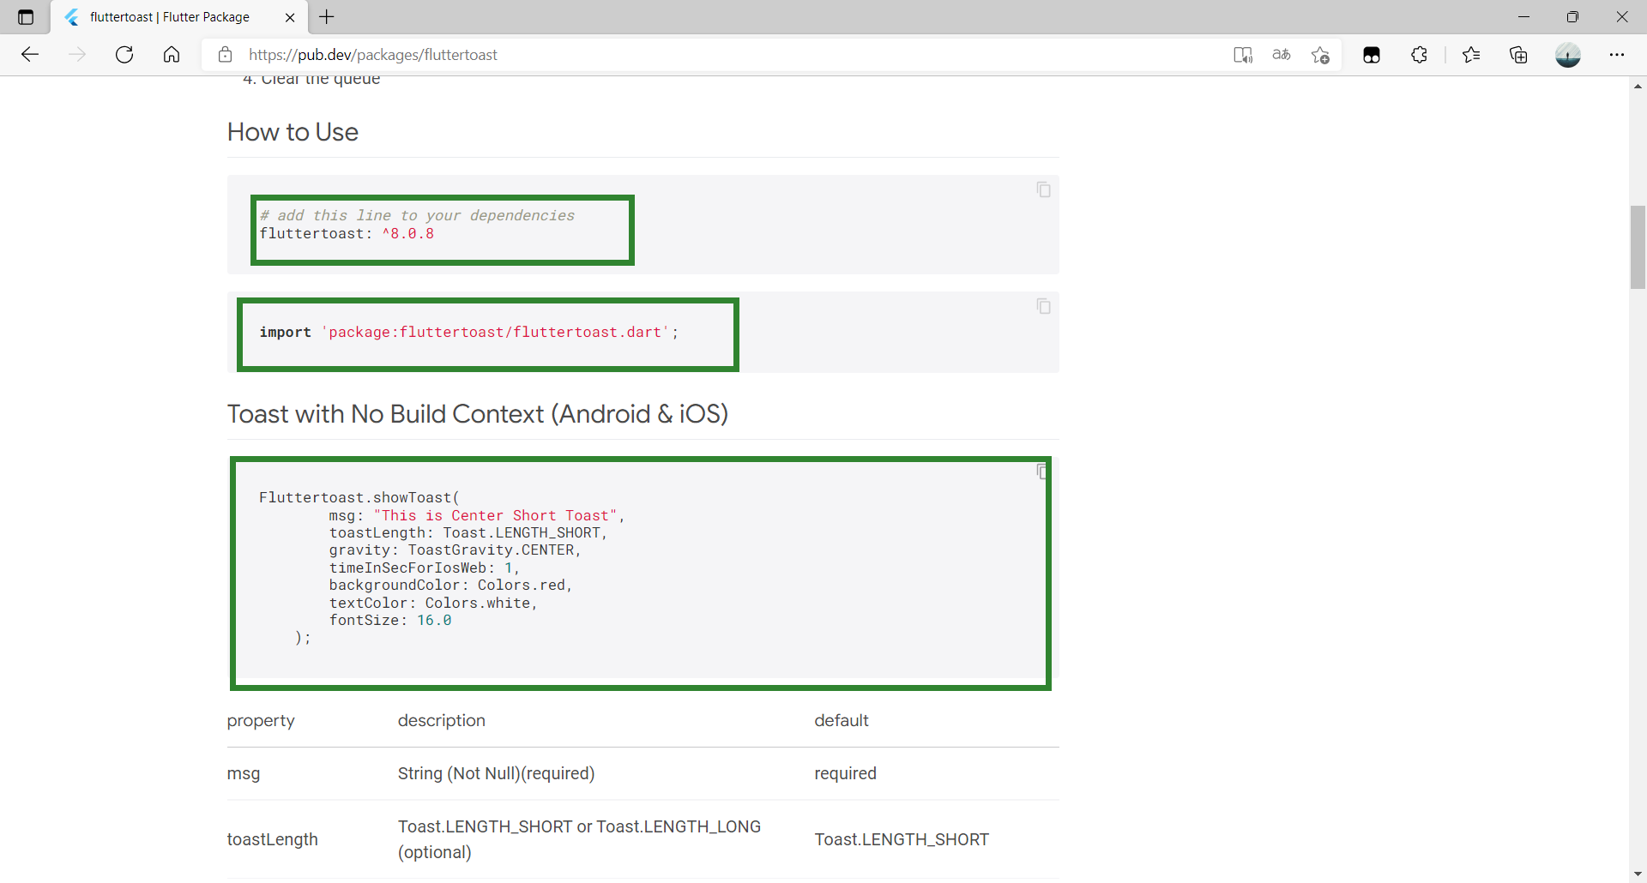The height and width of the screenshot is (883, 1647).
Task: Open the Collections icon
Action: coord(1518,55)
